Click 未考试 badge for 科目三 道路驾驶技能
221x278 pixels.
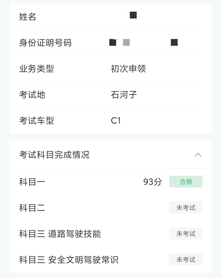coord(186,234)
